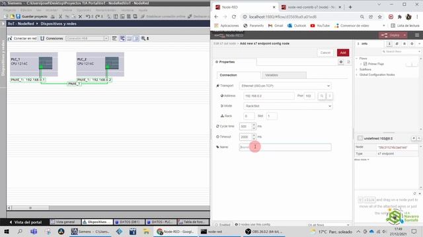Click the zoom magnifier icon in network view
The width and height of the screenshot is (423, 237).
click(143, 38)
